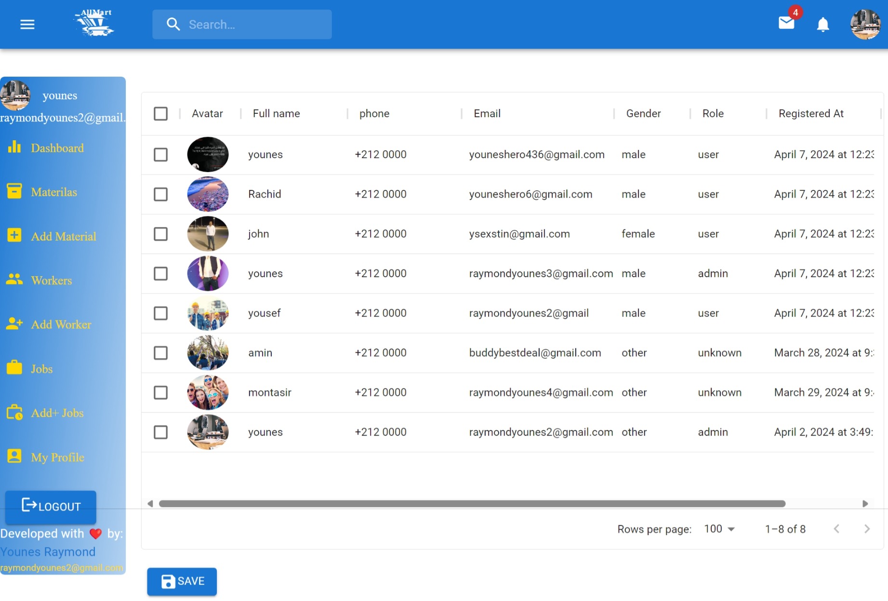888x601 pixels.
Task: Check the row for montasir
Action: (x=160, y=392)
